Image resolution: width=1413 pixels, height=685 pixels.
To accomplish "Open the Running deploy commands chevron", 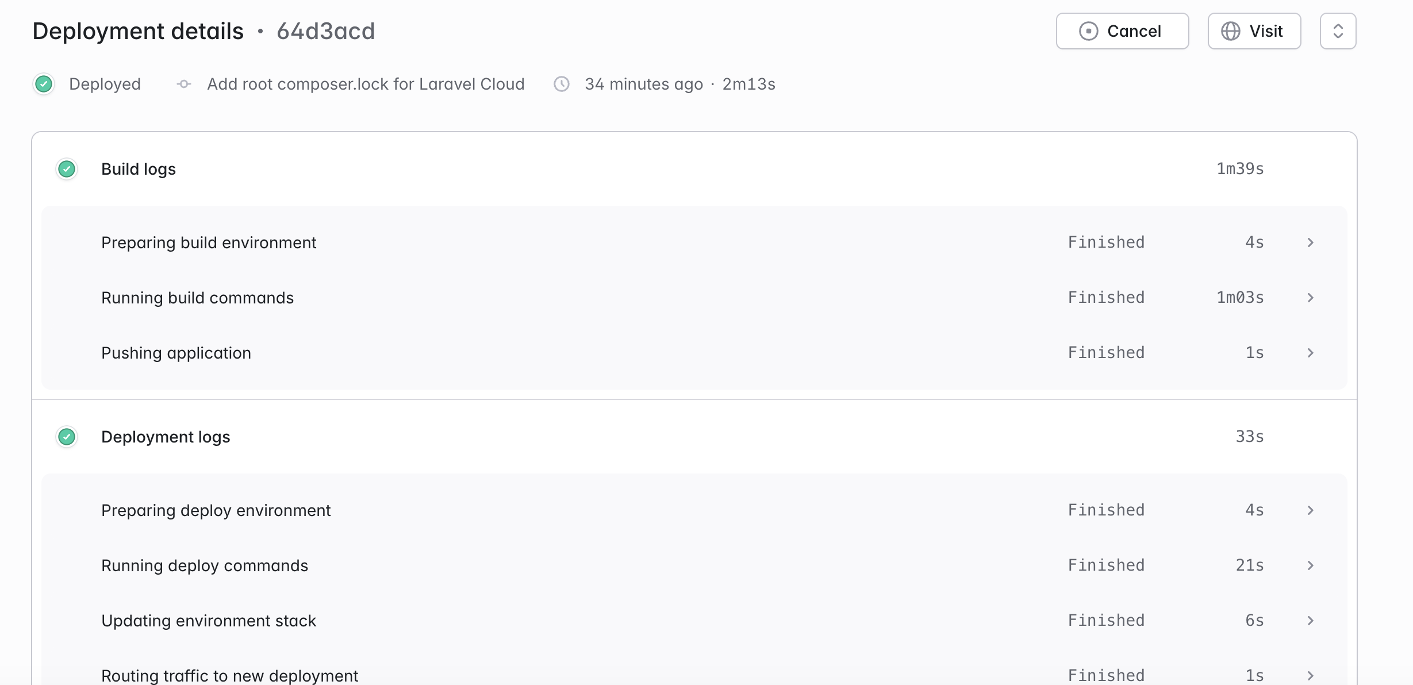I will [x=1311, y=565].
